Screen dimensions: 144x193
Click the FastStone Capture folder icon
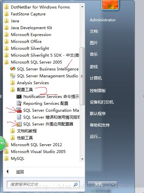coord(6,14)
